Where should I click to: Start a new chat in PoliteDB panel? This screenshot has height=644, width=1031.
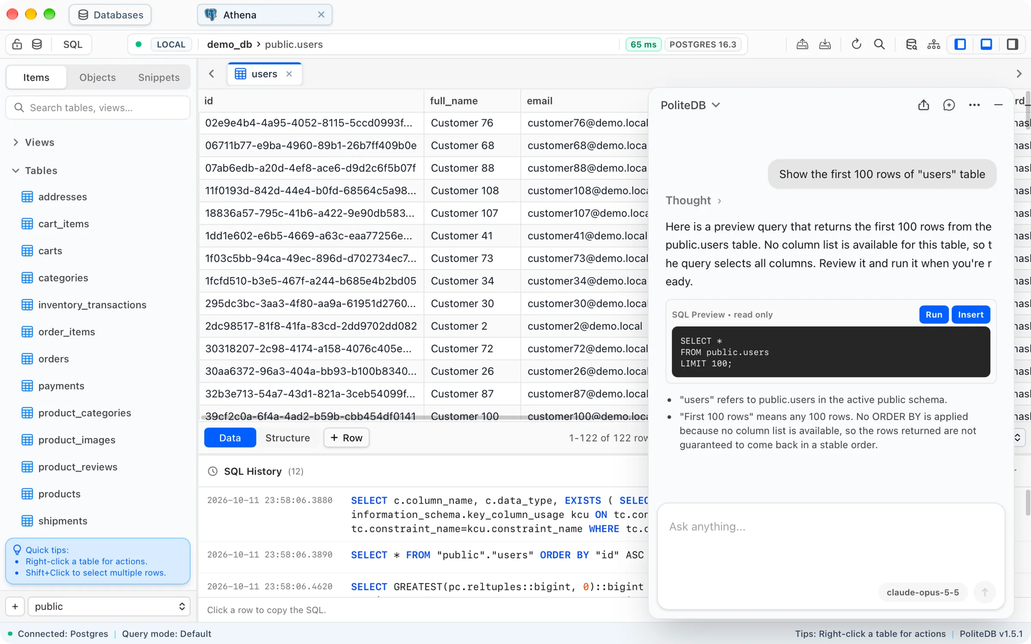tap(949, 105)
